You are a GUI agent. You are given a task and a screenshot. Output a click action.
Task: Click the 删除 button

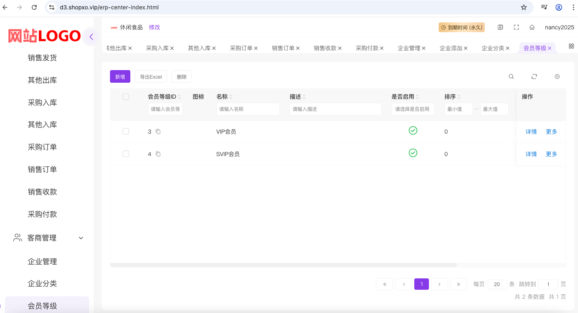pos(182,77)
